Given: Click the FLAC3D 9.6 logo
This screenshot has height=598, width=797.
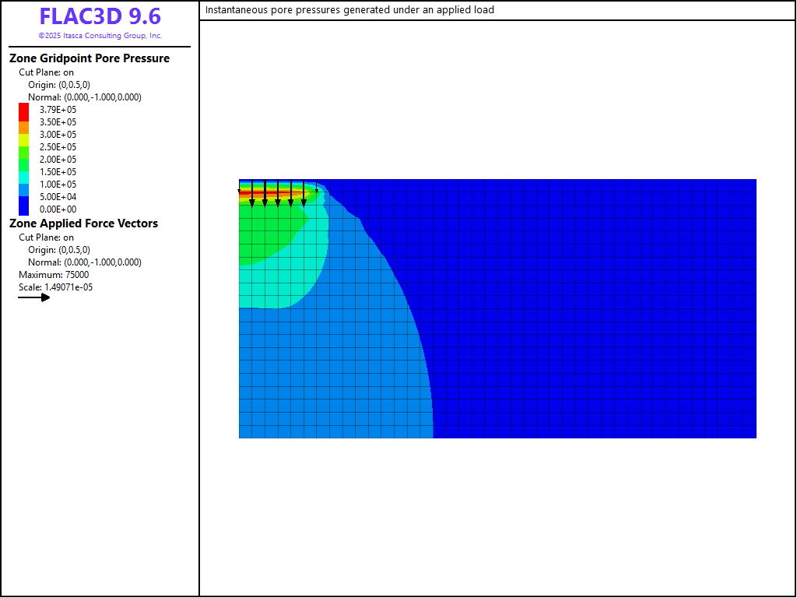Looking at the screenshot, I should (100, 17).
